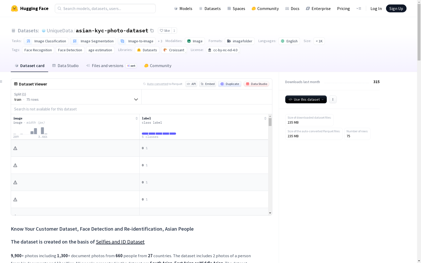Click the page scrollbar thumb
421x263 pixels.
419,32
